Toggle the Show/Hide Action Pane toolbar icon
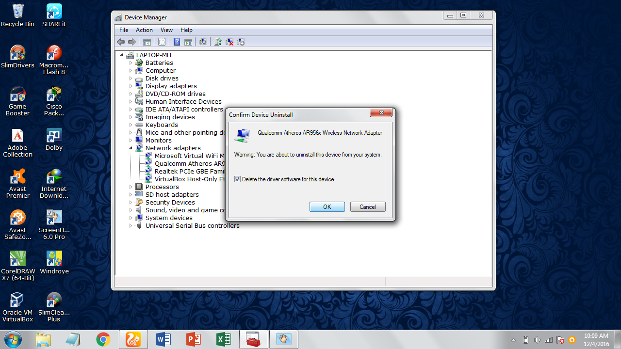This screenshot has height=349, width=621. 188,42
